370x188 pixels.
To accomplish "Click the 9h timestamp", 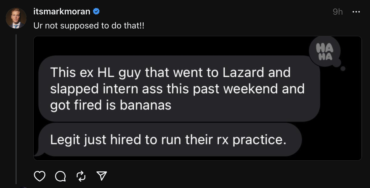I will 338,12.
